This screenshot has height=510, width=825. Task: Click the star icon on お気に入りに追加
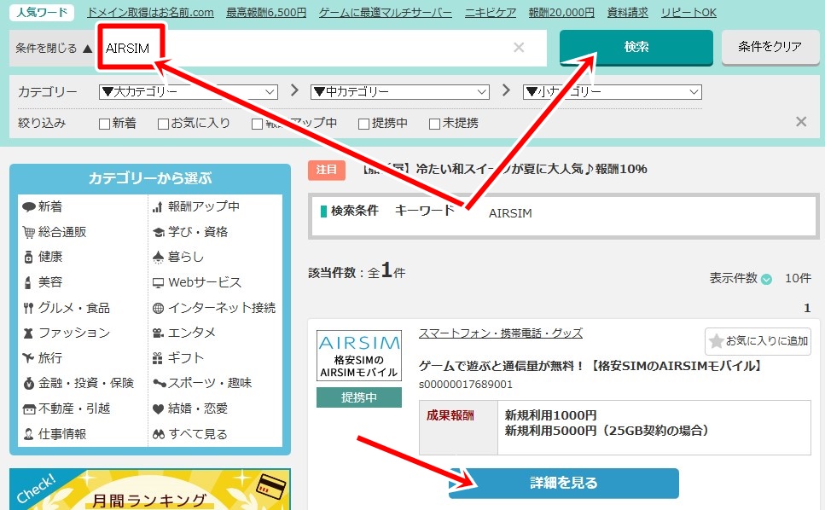[x=716, y=341]
